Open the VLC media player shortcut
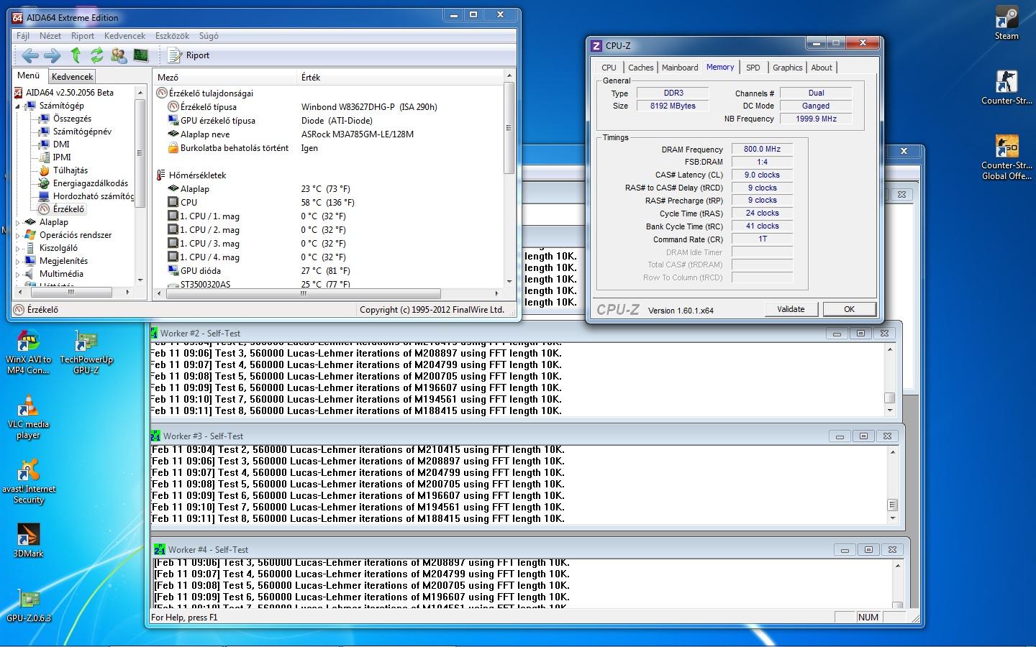This screenshot has height=647, width=1036. click(28, 418)
